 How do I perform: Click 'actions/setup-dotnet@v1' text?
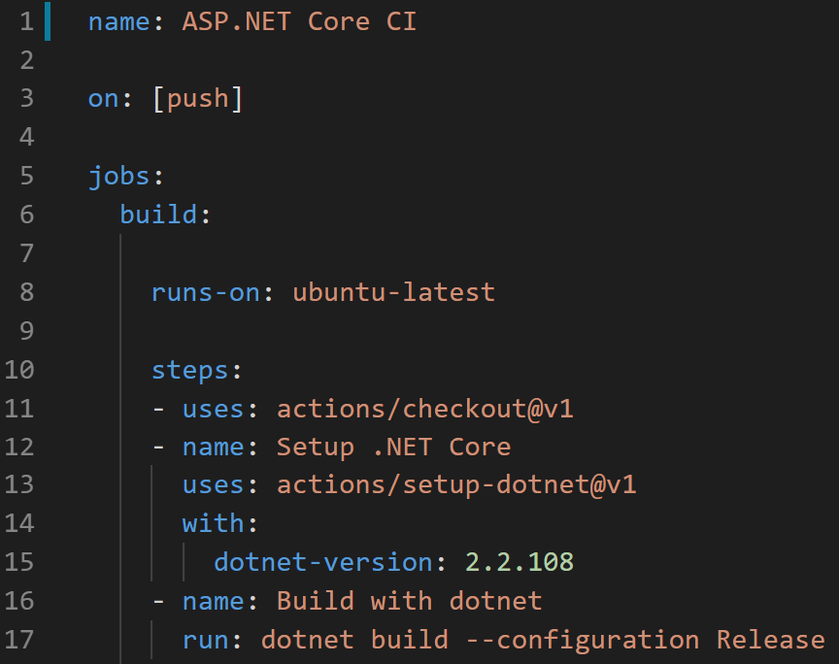456,485
